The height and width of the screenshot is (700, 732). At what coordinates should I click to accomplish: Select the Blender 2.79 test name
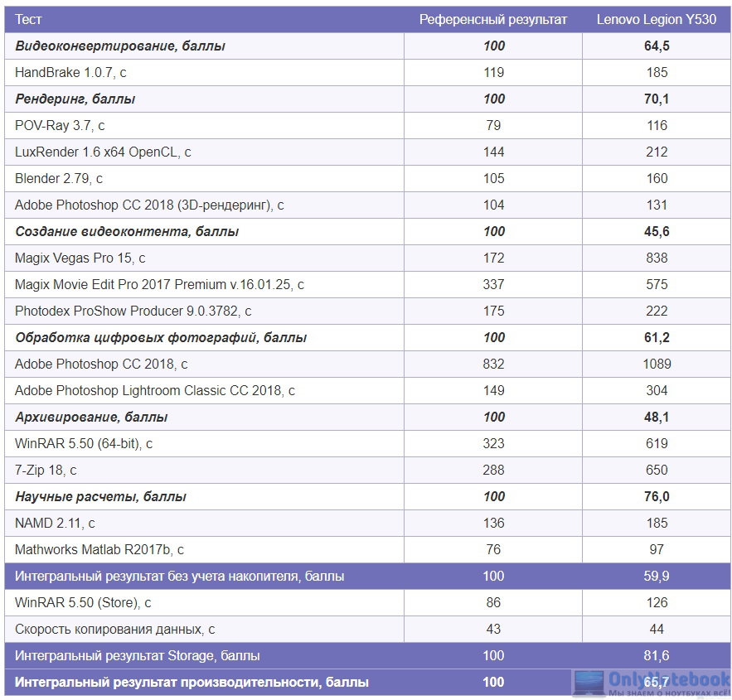click(x=59, y=178)
